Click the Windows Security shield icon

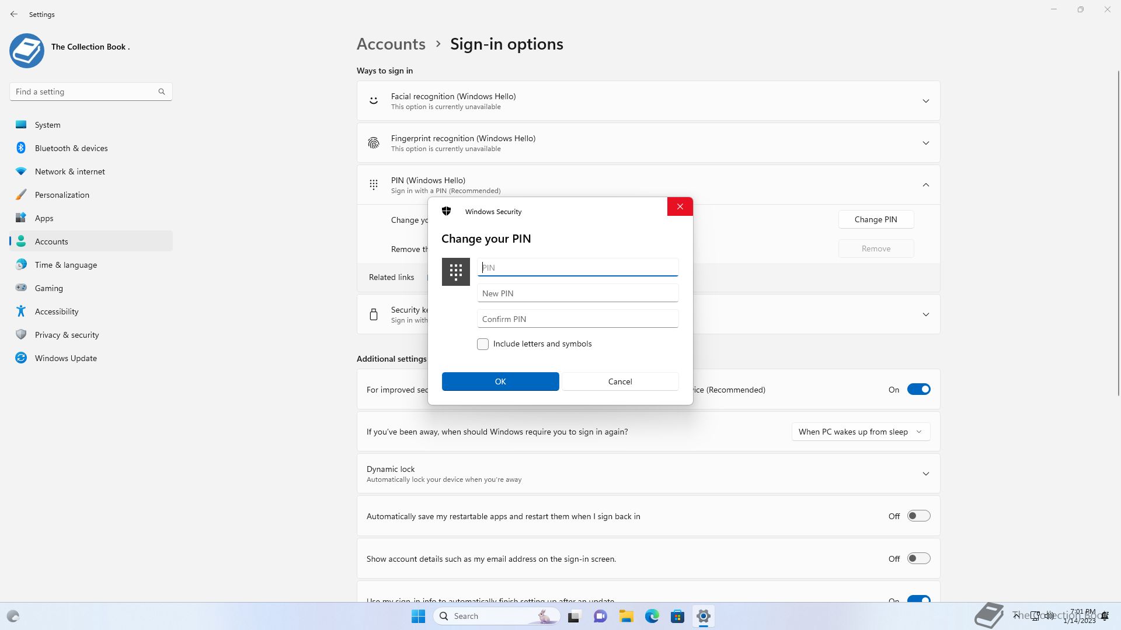click(447, 211)
